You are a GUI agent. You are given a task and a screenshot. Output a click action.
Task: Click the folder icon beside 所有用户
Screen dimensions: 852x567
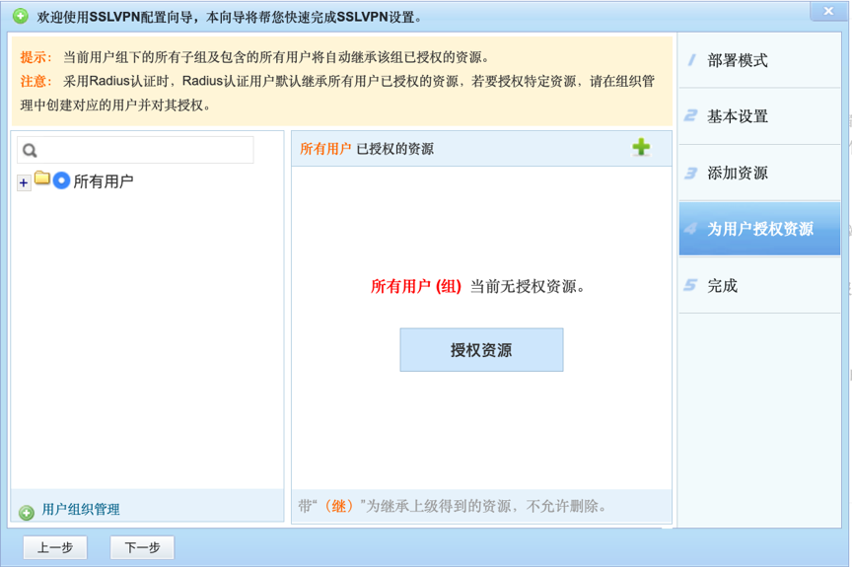tap(41, 178)
